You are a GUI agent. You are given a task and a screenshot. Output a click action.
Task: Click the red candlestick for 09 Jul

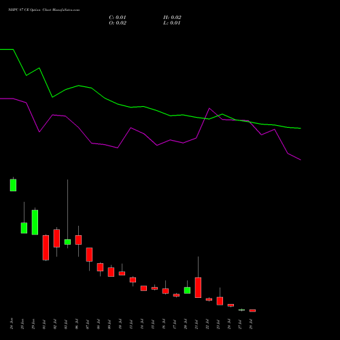pos(111,272)
